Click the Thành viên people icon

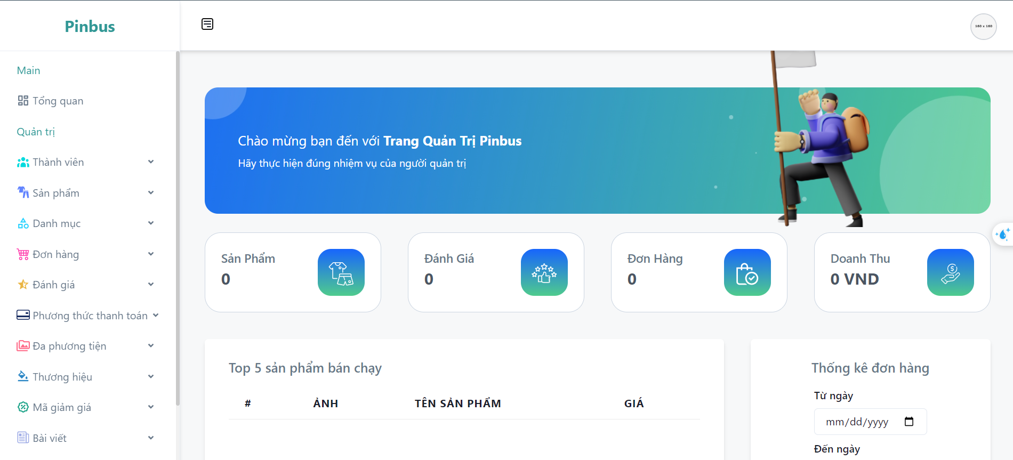click(23, 162)
